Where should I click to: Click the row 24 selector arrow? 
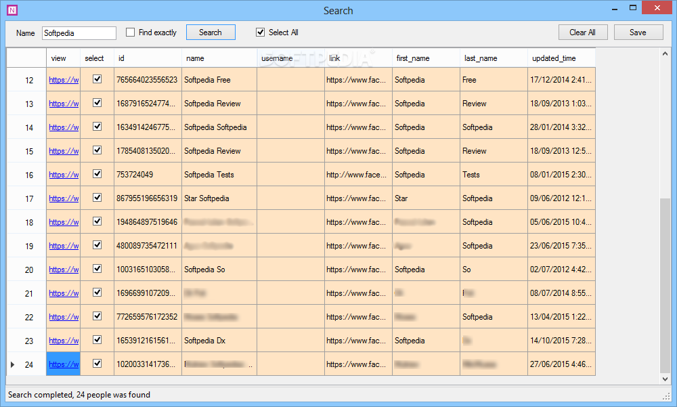12,364
